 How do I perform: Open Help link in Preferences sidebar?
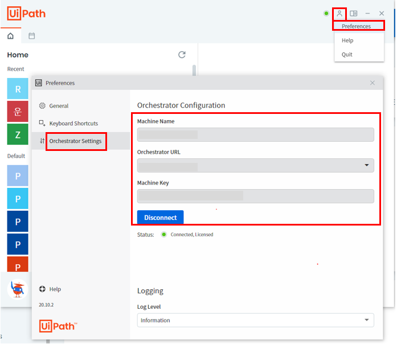tap(55, 289)
